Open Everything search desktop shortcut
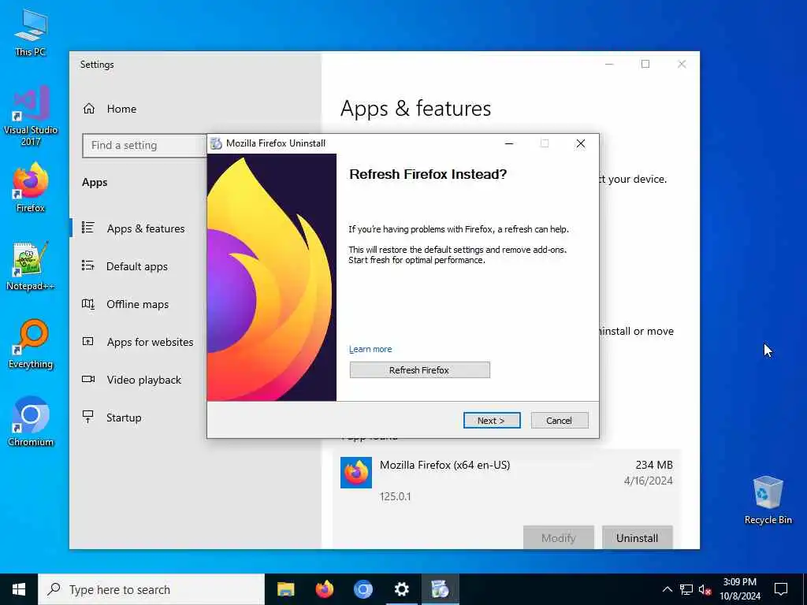This screenshot has width=807, height=605. tap(31, 343)
